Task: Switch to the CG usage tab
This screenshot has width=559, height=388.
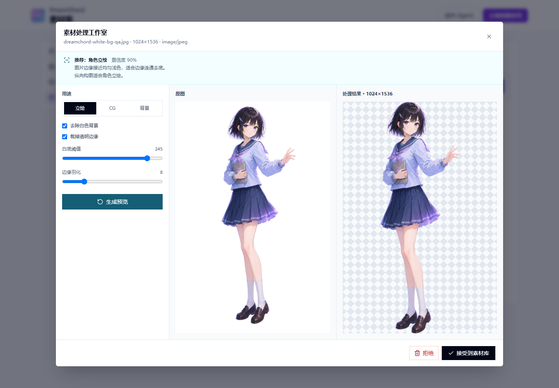Action: click(112, 108)
